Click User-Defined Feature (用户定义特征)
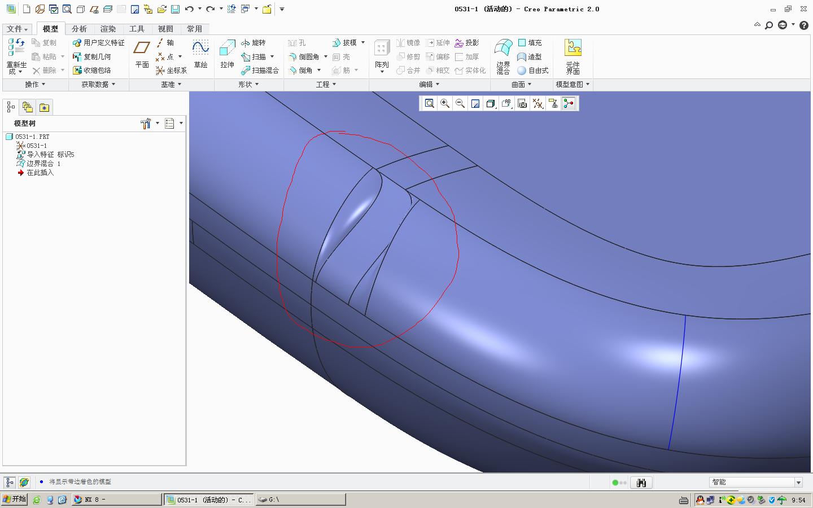Image resolution: width=813 pixels, height=508 pixels. point(99,43)
